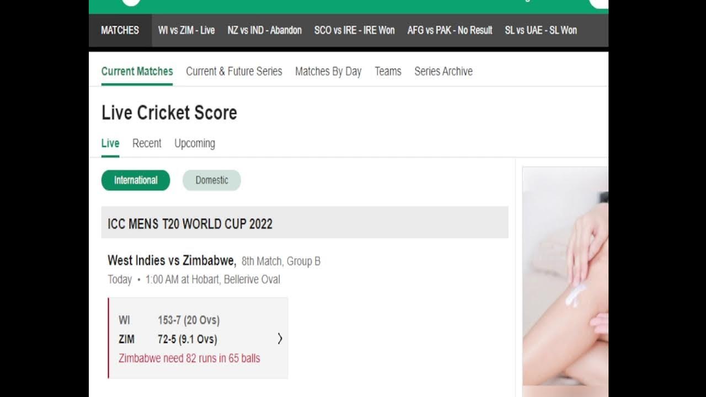
Task: Select the Domestic filter pill
Action: pyautogui.click(x=212, y=180)
